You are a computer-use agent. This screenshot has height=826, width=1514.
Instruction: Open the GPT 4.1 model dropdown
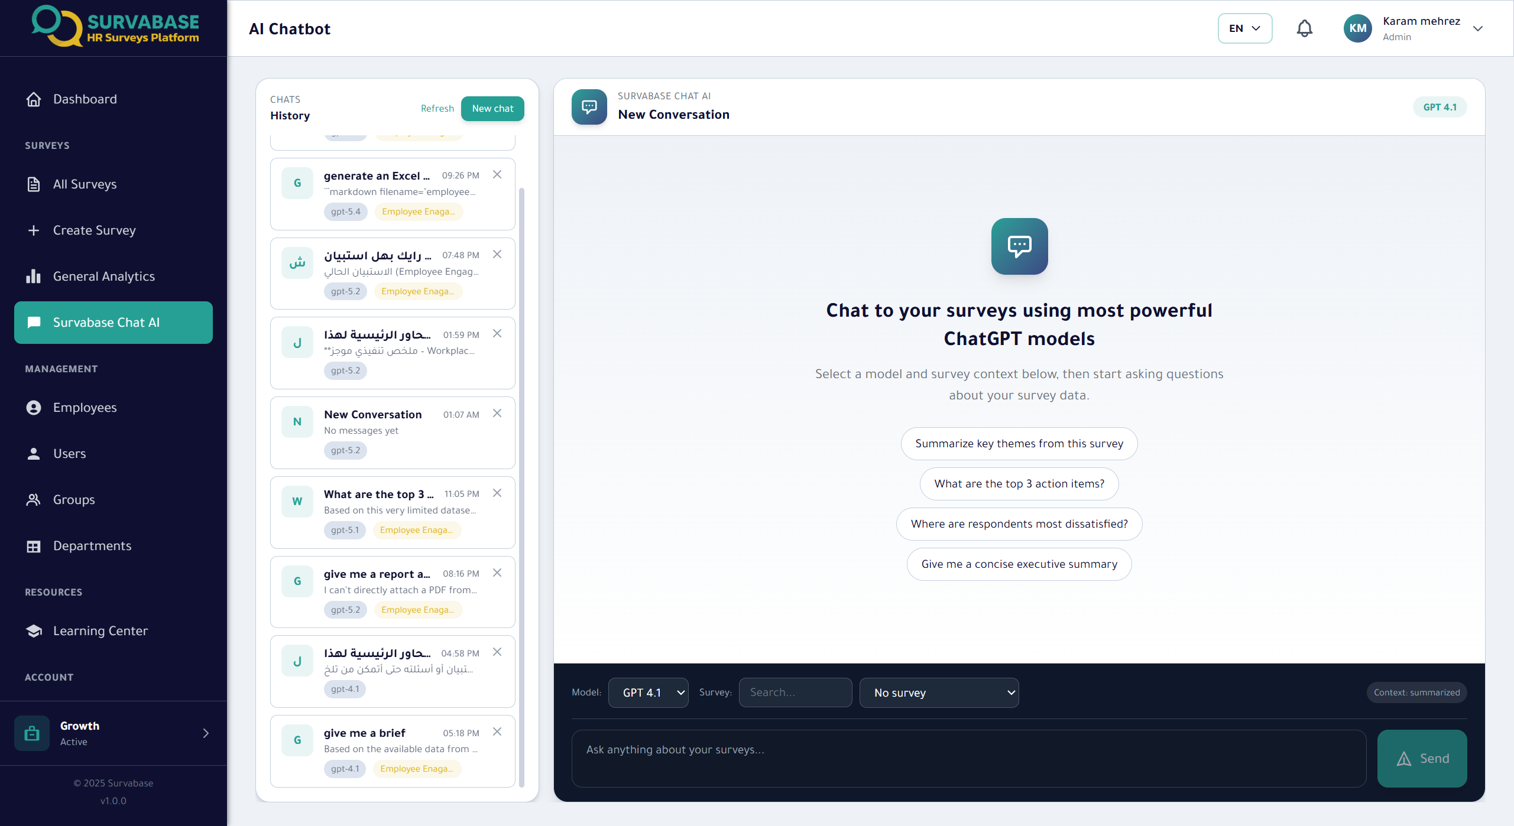pyautogui.click(x=648, y=692)
